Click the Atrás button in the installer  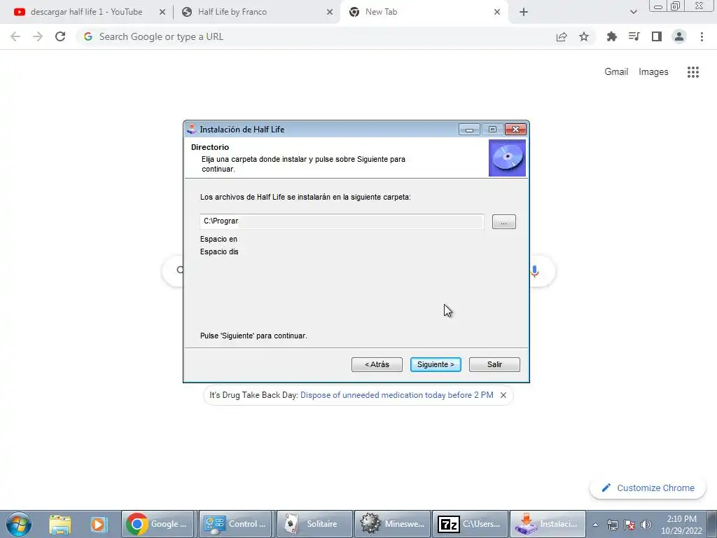(377, 364)
